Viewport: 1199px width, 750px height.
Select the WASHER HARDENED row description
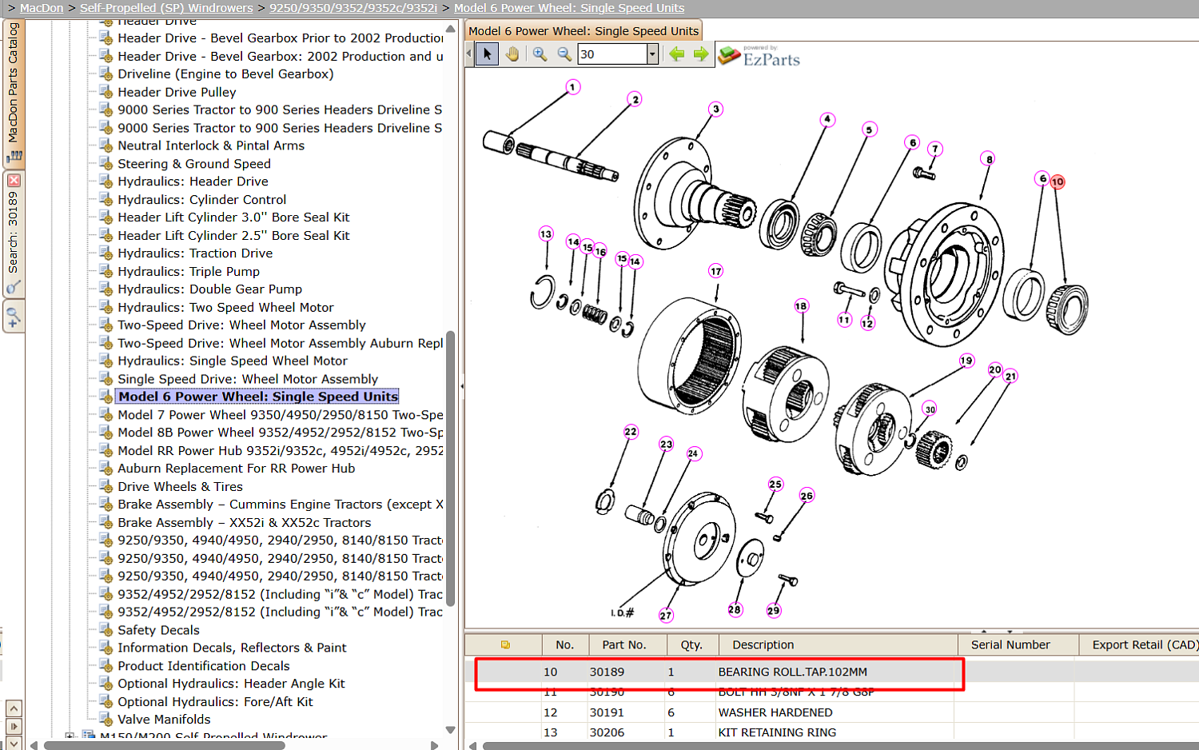775,712
